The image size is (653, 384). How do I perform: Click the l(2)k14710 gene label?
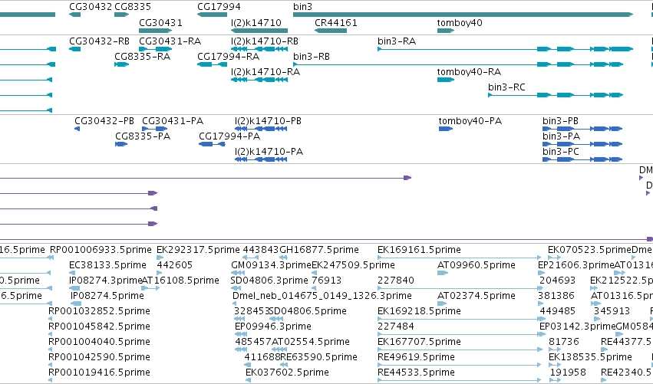tap(256, 22)
